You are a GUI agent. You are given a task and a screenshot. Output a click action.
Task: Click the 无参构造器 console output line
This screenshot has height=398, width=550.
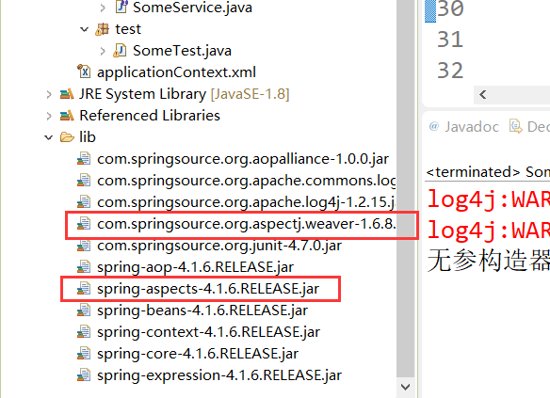pyautogui.click(x=489, y=261)
